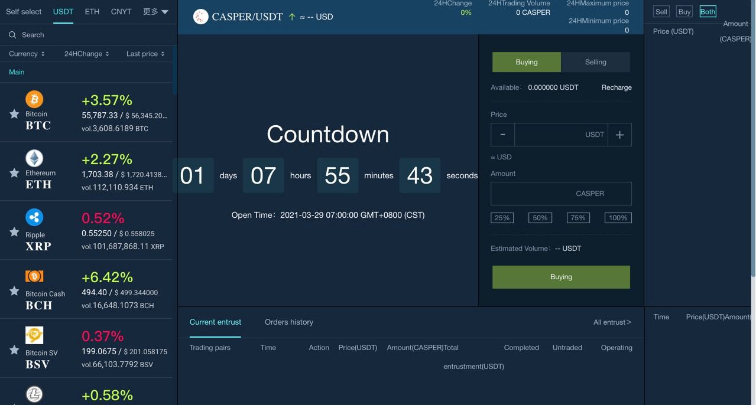Viewport: 756px width, 405px height.
Task: Favorite Ripple with its star
Action: (14, 232)
